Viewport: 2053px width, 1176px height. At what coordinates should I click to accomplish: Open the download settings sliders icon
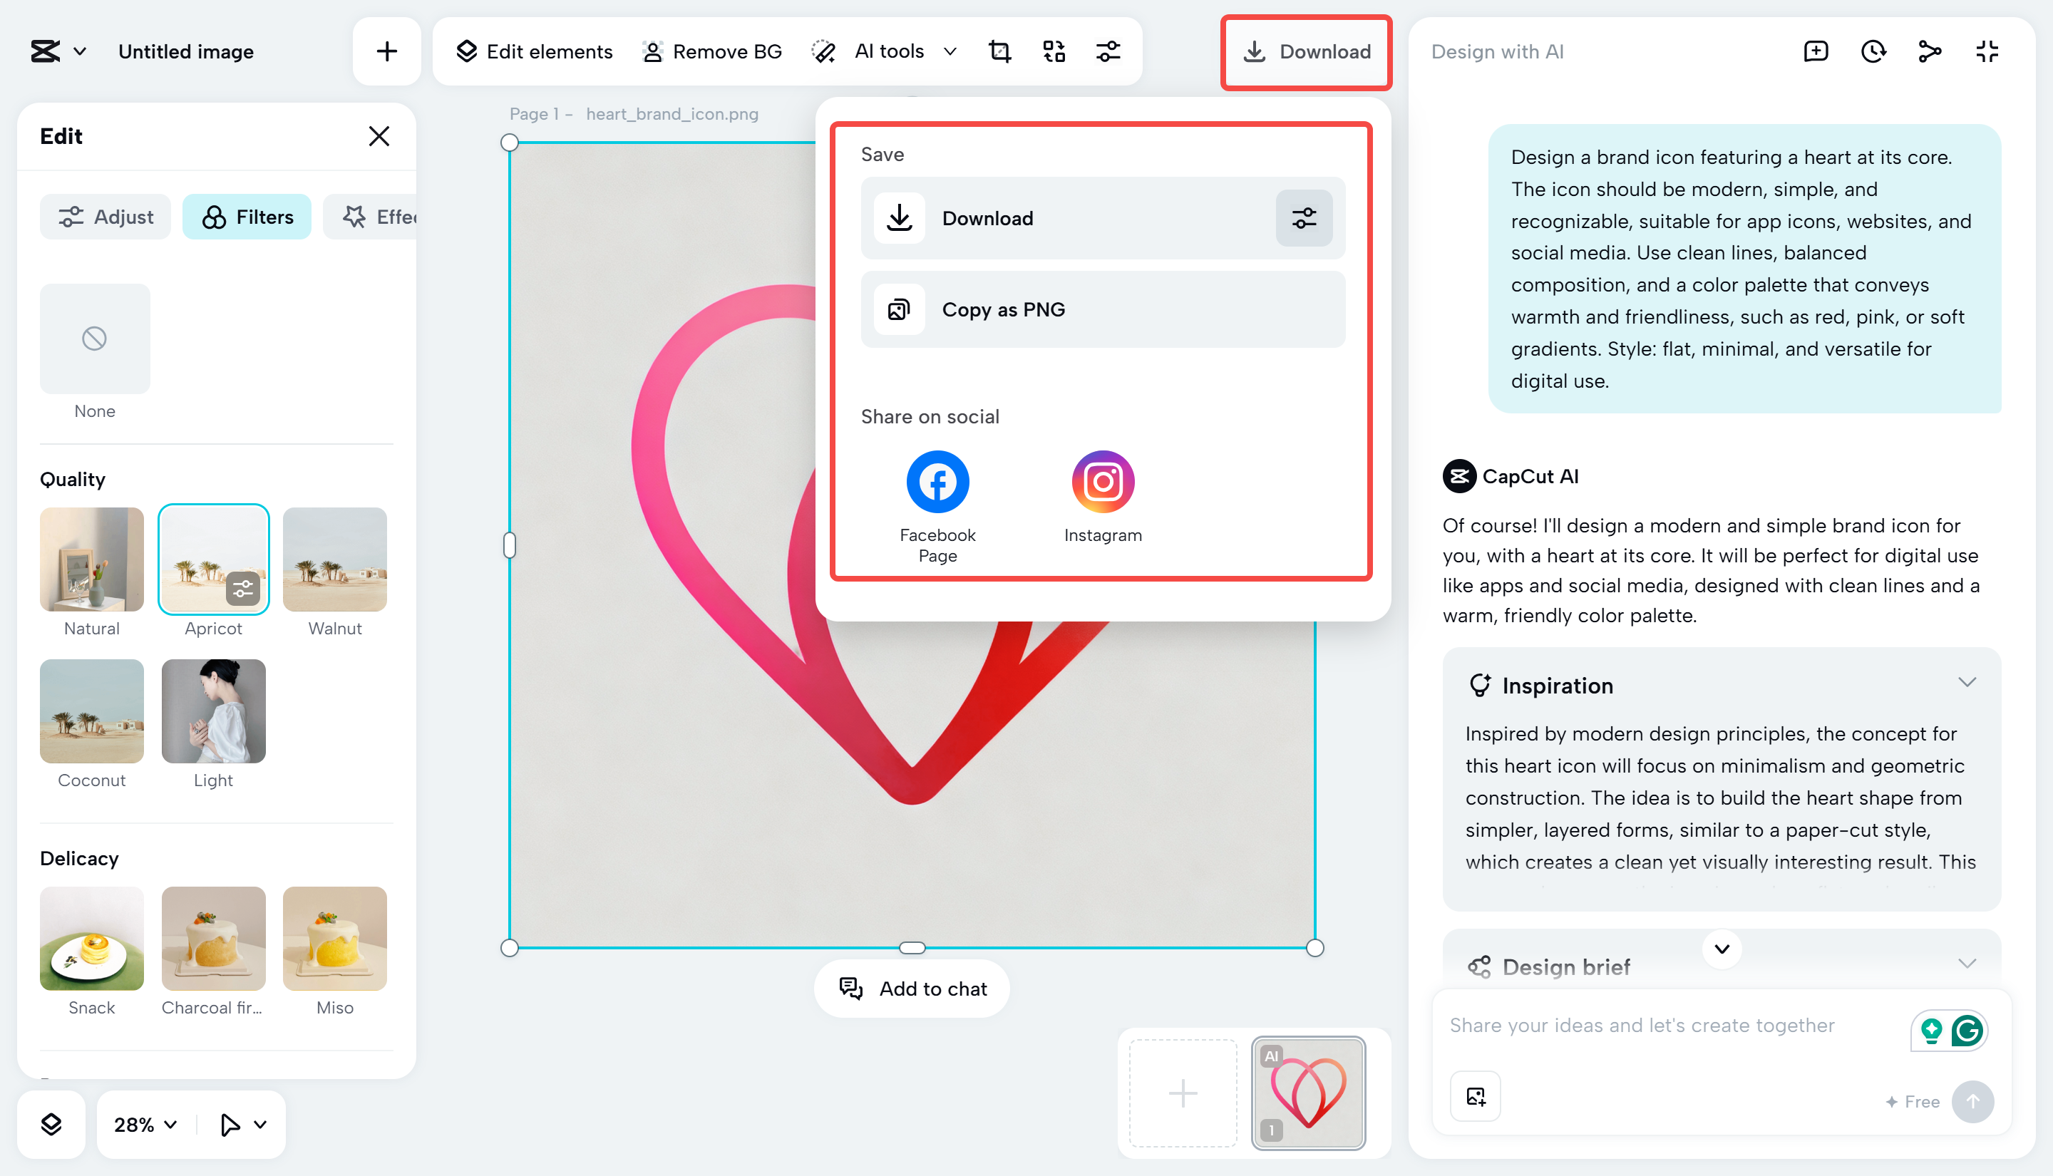(x=1304, y=218)
